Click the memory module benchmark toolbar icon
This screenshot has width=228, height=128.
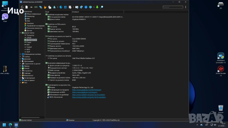pos(36,7)
